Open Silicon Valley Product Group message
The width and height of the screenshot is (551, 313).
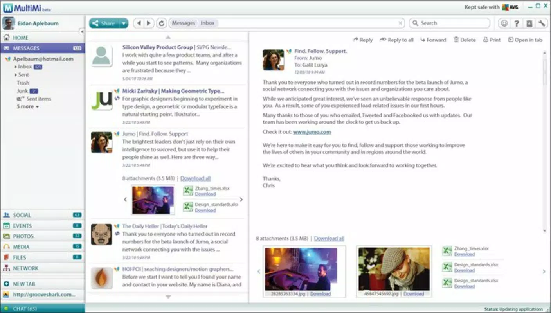[167, 63]
